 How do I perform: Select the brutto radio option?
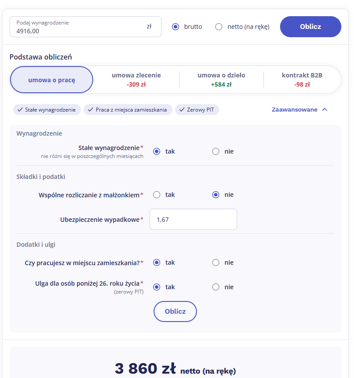tap(176, 27)
